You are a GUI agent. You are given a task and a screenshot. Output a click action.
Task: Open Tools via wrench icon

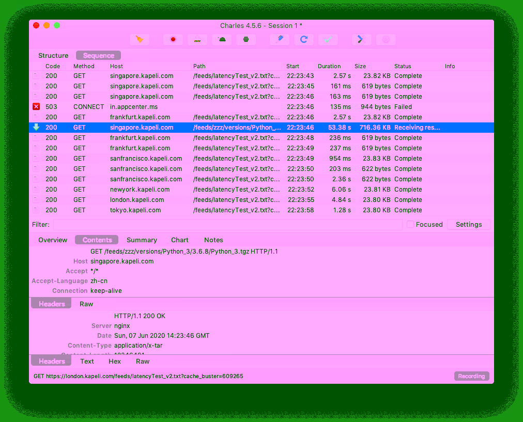(x=362, y=39)
